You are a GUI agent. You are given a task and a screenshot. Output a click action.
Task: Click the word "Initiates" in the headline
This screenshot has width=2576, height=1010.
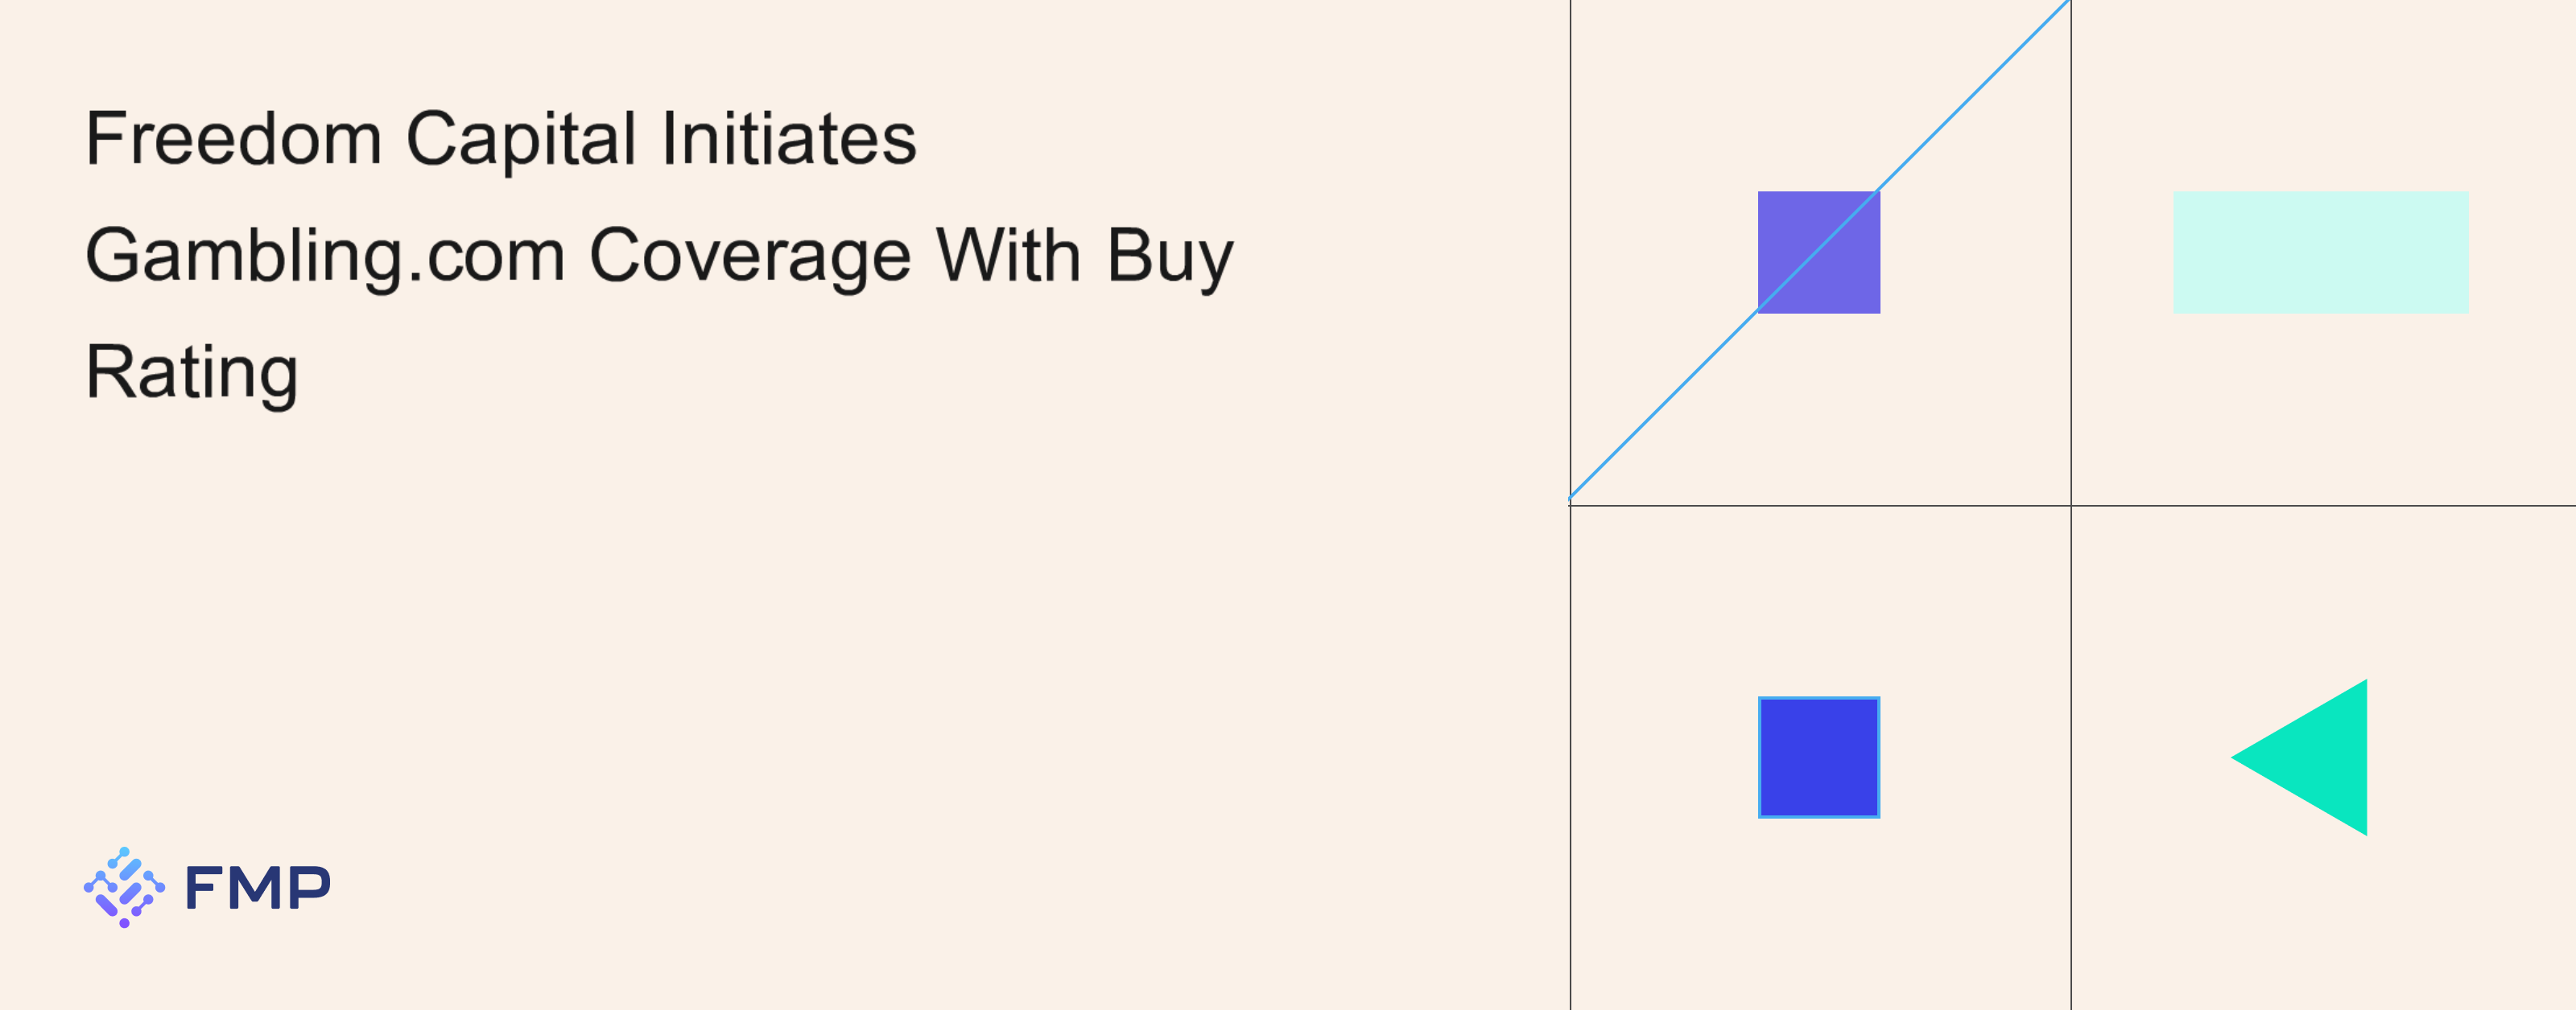[x=788, y=139]
